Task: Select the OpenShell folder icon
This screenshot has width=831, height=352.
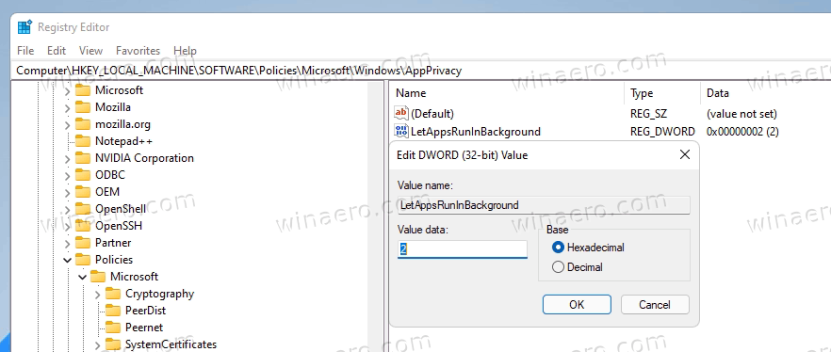Action: click(82, 209)
